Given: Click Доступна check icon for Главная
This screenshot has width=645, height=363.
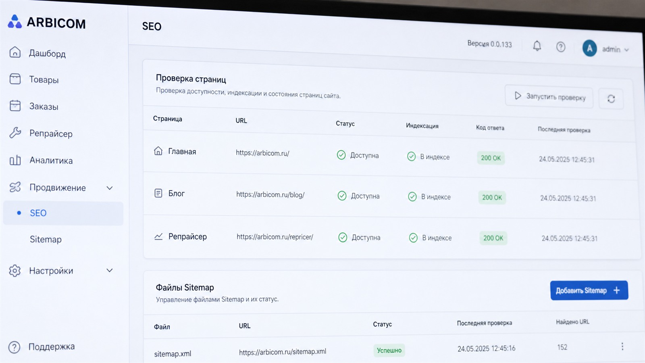Looking at the screenshot, I should [x=341, y=155].
